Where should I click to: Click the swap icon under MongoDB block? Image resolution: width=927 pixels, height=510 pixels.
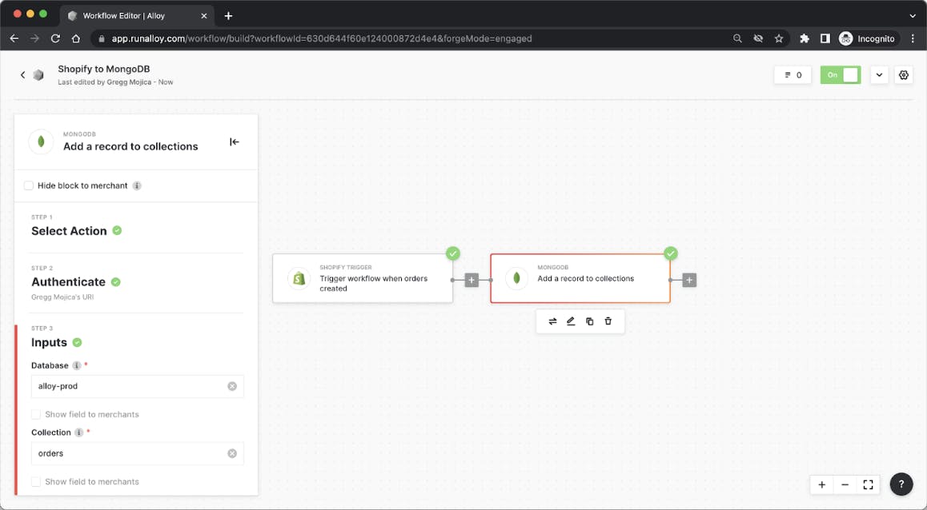[x=552, y=321]
